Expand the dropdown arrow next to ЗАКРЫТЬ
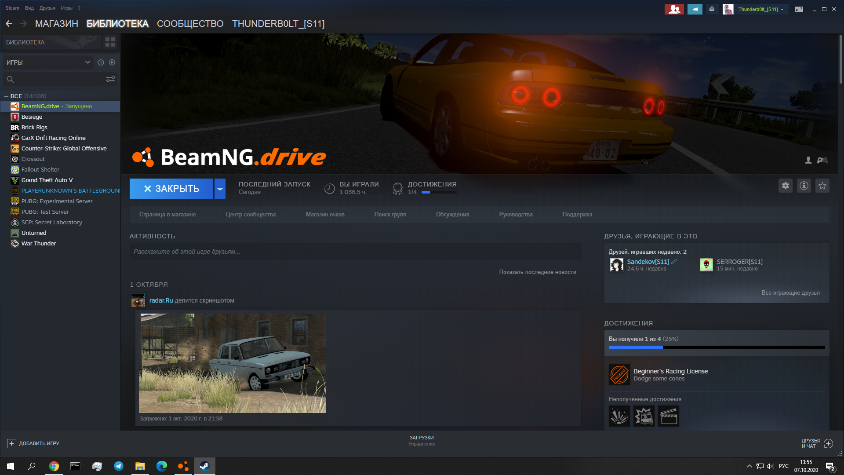Image resolution: width=844 pixels, height=475 pixels. coord(220,189)
